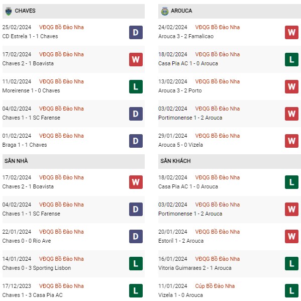Click the Chaves team crest icon
This screenshot has height=301, width=301.
coord(9,11)
